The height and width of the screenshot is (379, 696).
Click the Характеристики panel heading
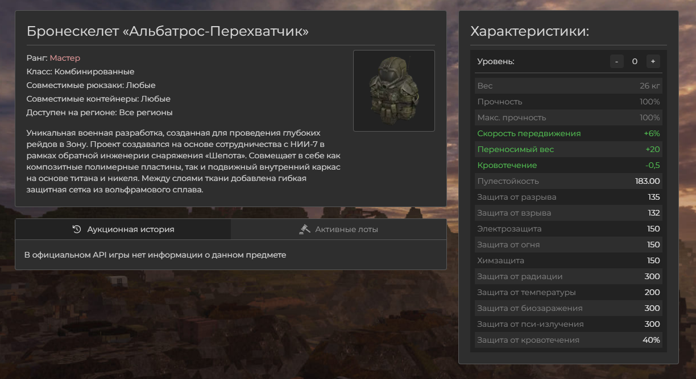529,31
